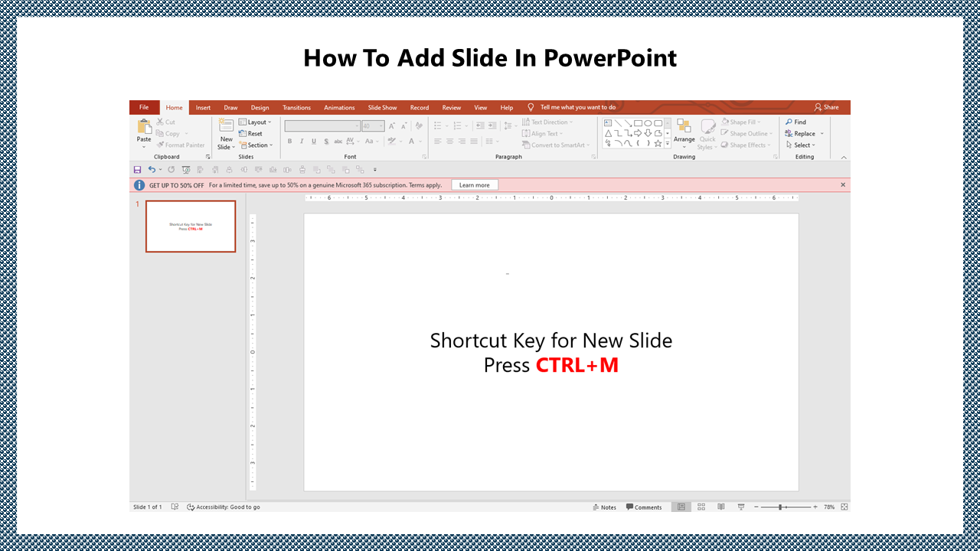Switch to Reading view
The height and width of the screenshot is (551, 980).
721,507
